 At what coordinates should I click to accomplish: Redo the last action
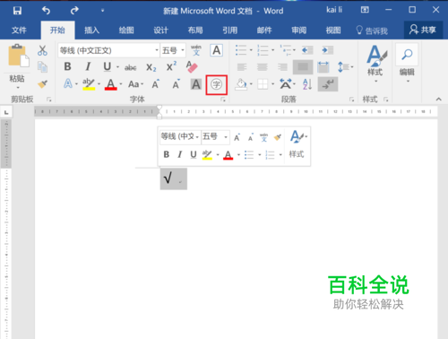pyautogui.click(x=74, y=11)
